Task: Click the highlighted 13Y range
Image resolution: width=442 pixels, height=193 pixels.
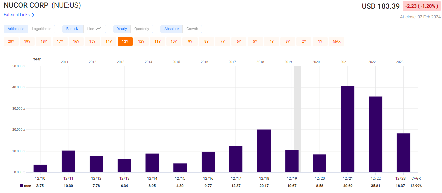Action: pos(125,41)
